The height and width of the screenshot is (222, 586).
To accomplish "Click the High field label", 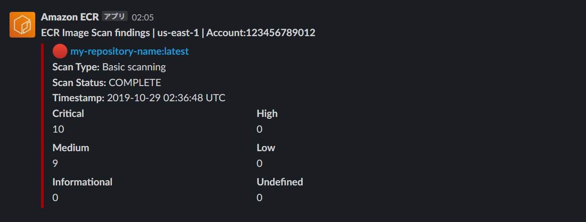I will click(267, 114).
